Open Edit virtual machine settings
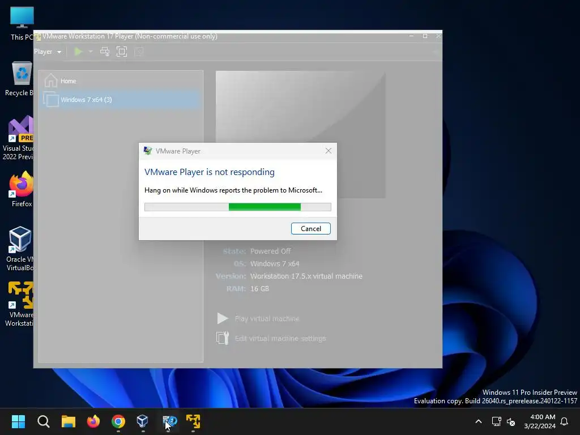This screenshot has height=435, width=580. [x=280, y=339]
